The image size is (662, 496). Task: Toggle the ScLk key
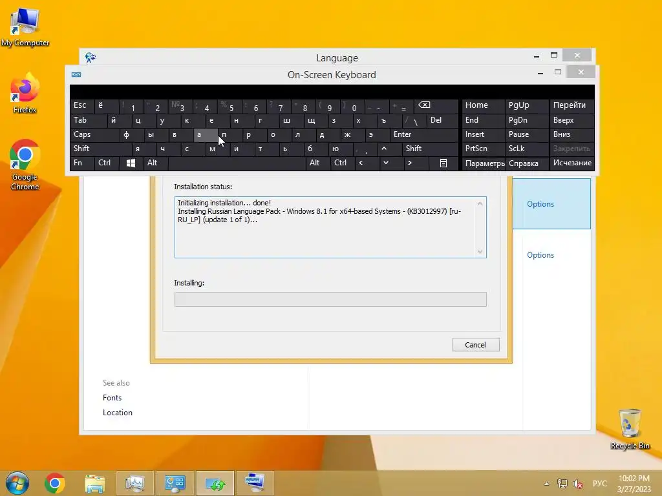click(527, 149)
